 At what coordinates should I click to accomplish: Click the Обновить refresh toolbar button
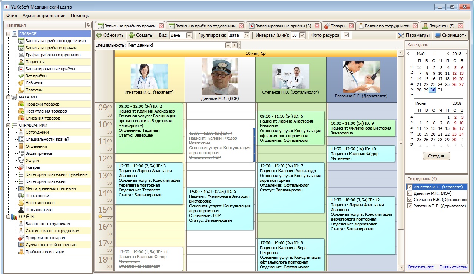110,35
